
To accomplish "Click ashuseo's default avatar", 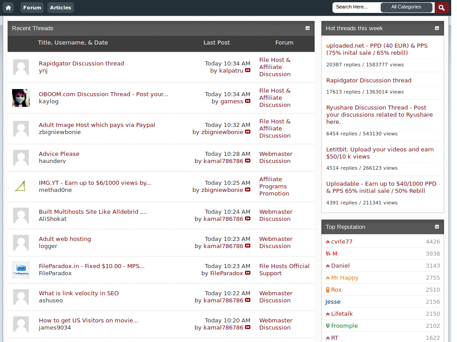I will pos(21,297).
